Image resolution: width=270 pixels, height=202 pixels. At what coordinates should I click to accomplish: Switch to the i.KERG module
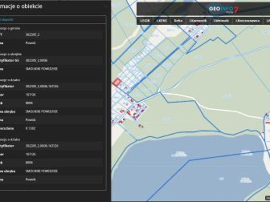(162, 20)
